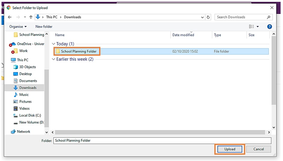Click the This PC monitor icon

click(x=13, y=60)
